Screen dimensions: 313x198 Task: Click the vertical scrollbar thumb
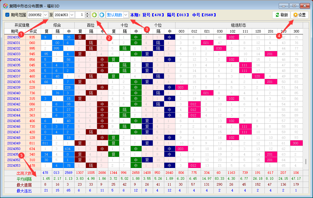coord(306,162)
